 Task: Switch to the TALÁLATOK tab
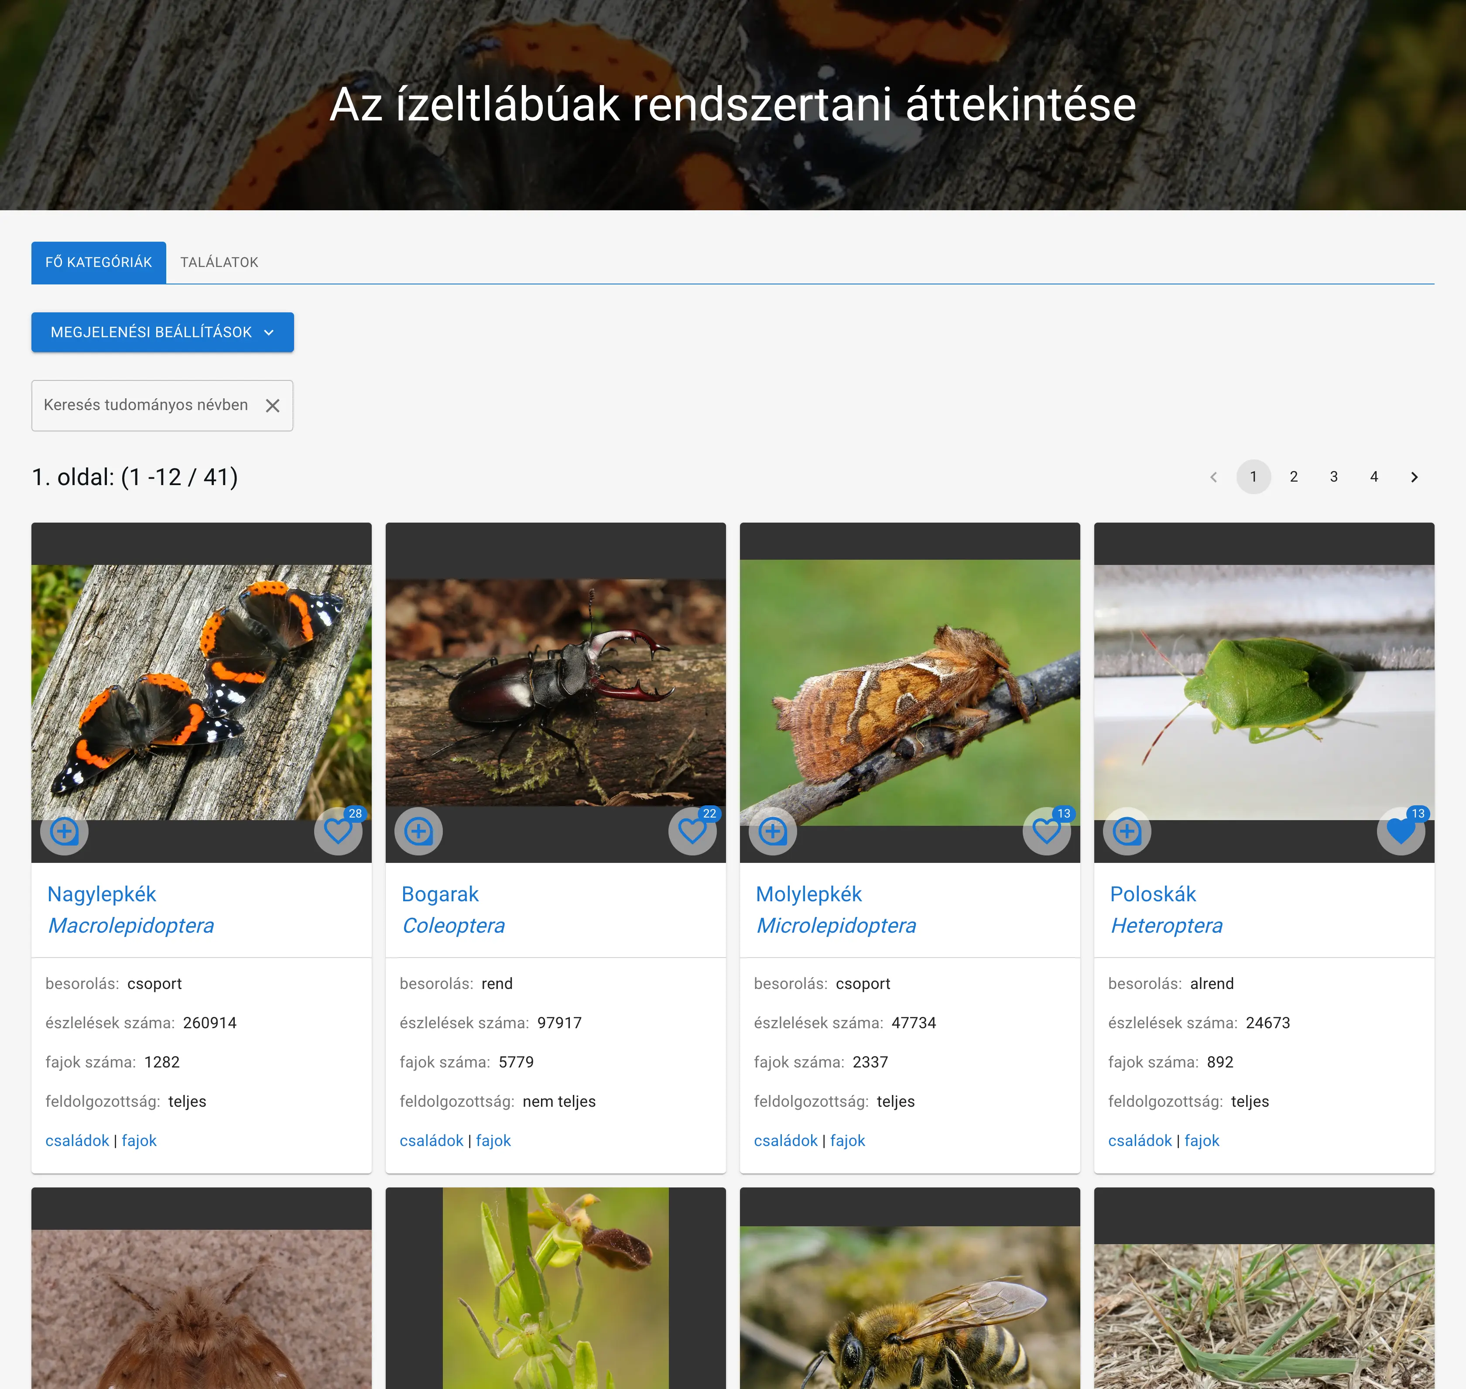219,261
